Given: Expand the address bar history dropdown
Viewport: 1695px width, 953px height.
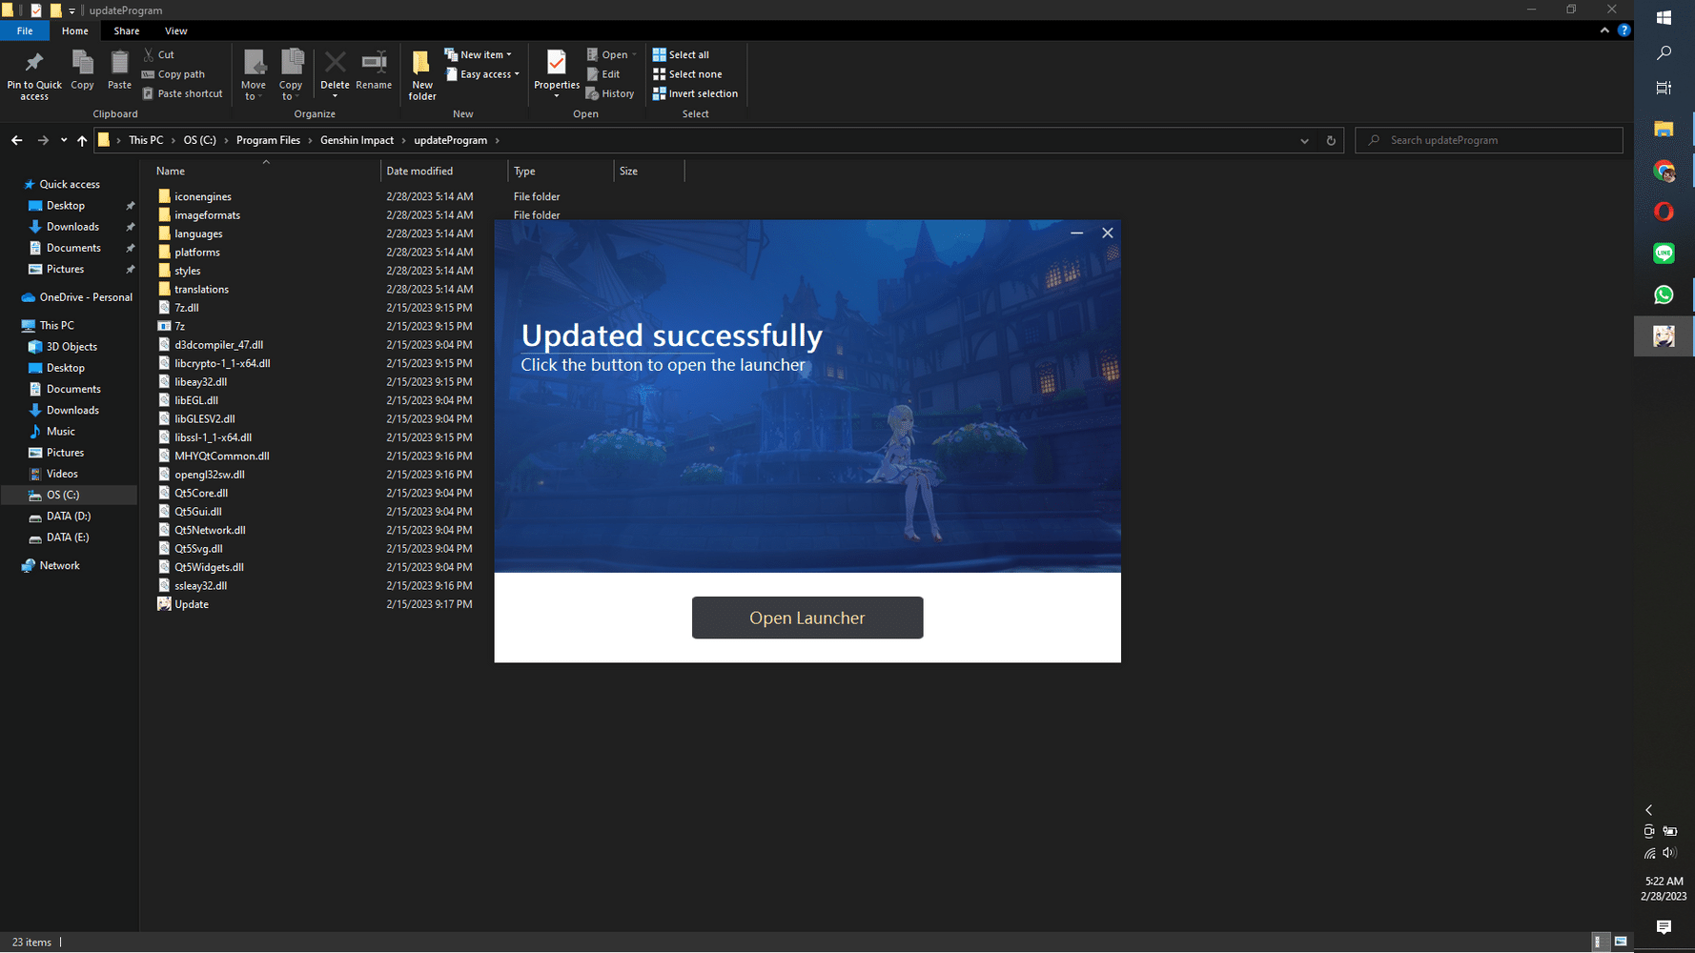Looking at the screenshot, I should coord(1304,140).
